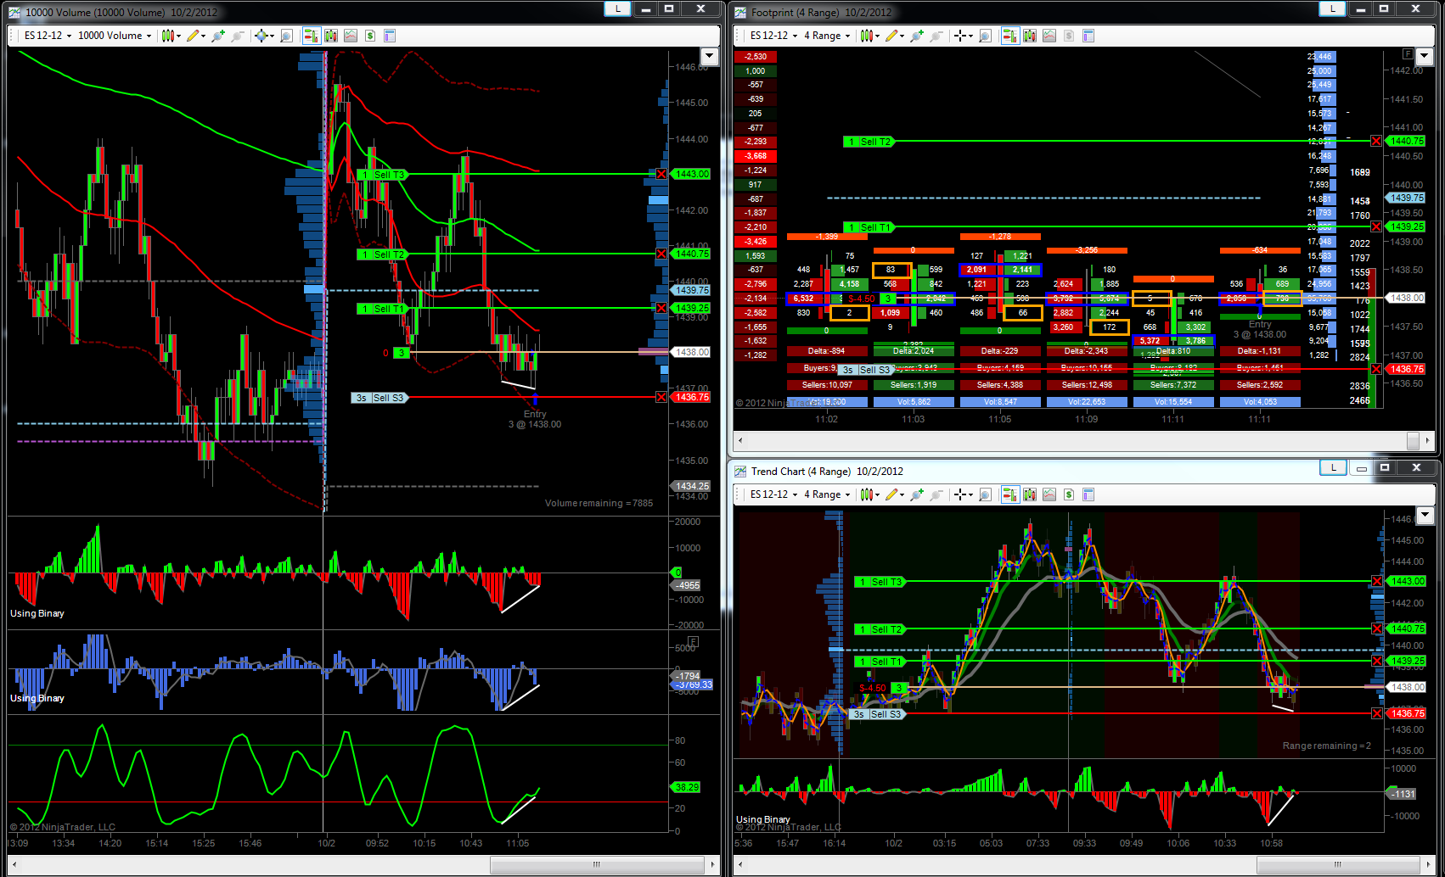
Task: Zoom in on the Trend Chart
Action: coord(917,494)
